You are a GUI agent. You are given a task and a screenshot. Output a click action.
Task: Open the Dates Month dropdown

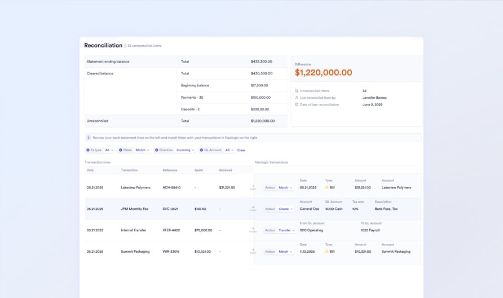(x=143, y=150)
